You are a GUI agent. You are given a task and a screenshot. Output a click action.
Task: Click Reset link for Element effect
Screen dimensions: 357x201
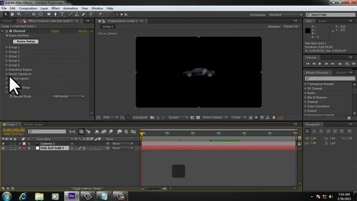(x=55, y=31)
